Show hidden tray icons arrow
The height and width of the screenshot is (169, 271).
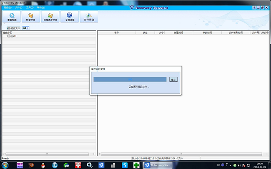(x=230, y=165)
